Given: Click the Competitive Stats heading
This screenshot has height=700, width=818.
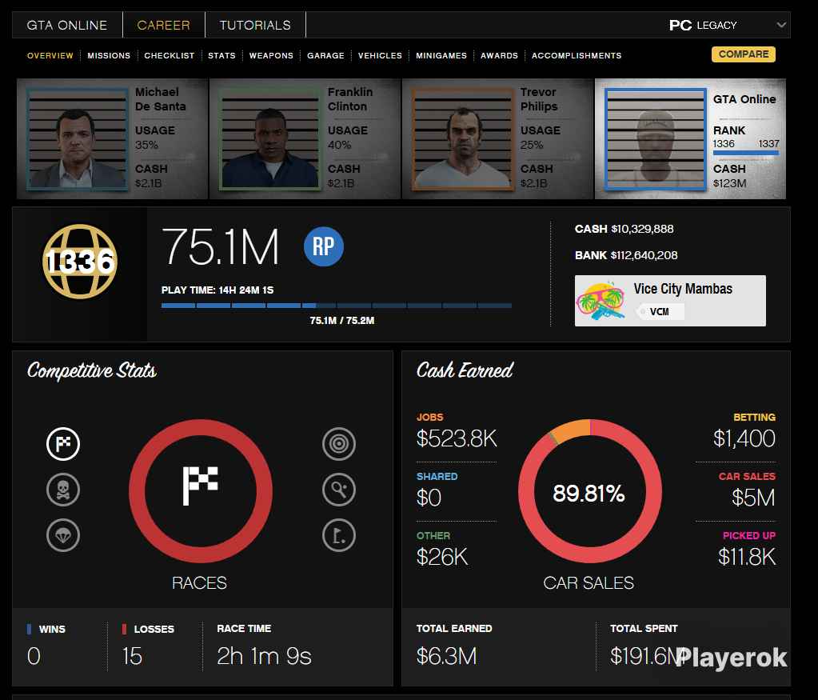Looking at the screenshot, I should click(x=92, y=370).
